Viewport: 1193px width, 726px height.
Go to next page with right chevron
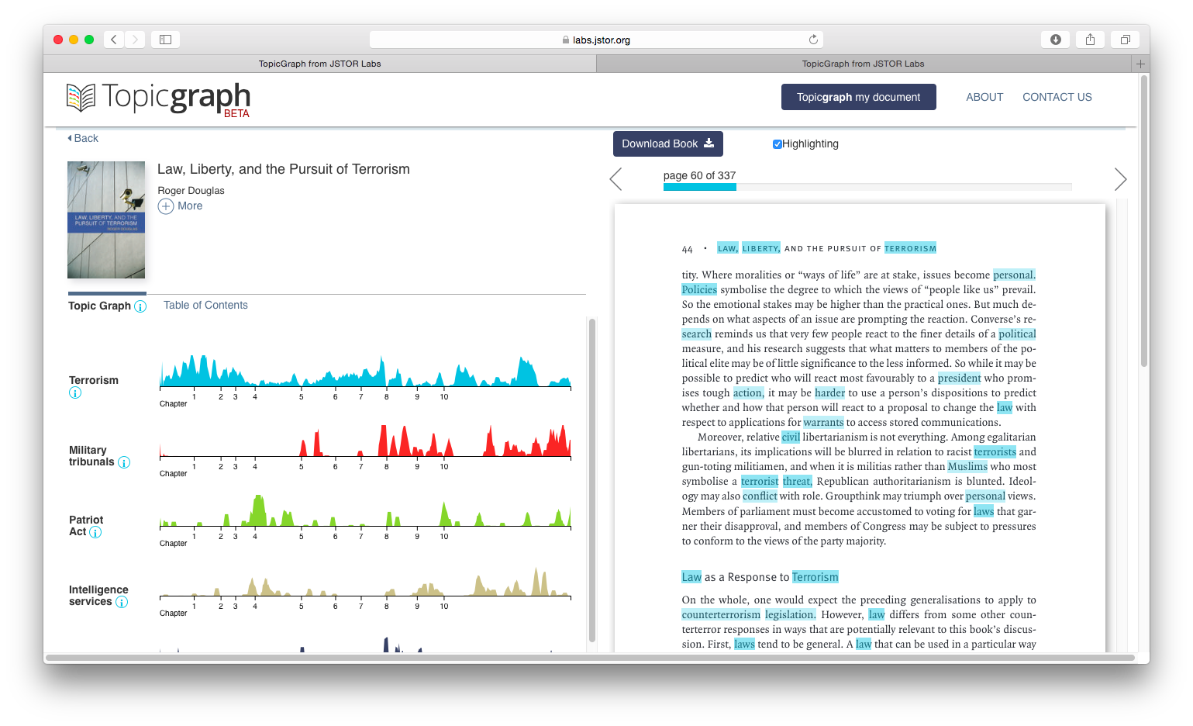(1120, 179)
